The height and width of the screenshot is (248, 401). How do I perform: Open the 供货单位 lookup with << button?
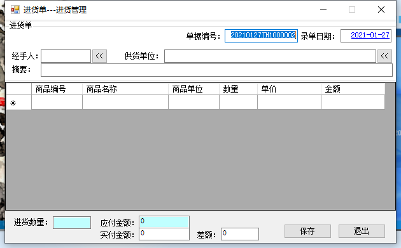tap(384, 56)
